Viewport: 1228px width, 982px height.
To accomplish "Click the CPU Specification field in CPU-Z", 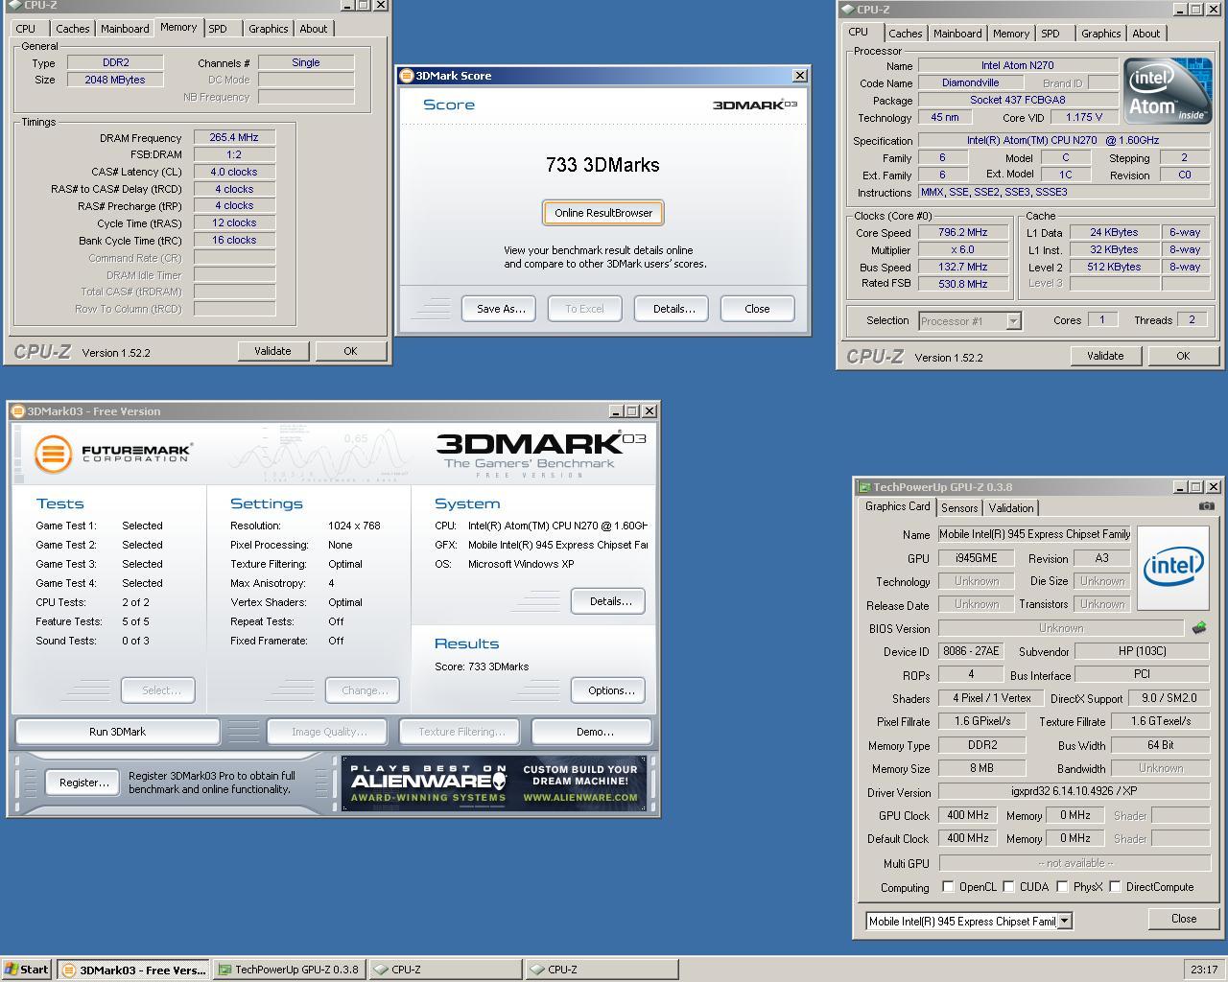I will click(1065, 140).
